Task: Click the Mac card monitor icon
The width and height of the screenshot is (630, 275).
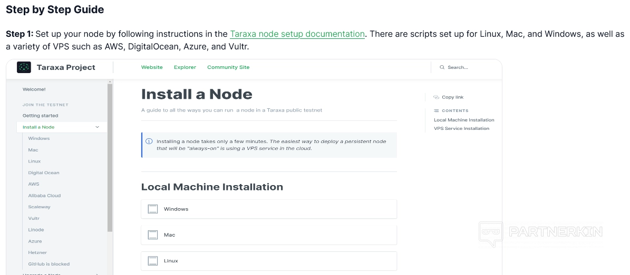Action: click(153, 235)
